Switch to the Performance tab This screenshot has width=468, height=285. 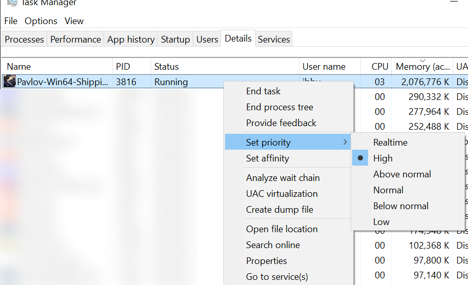click(75, 39)
